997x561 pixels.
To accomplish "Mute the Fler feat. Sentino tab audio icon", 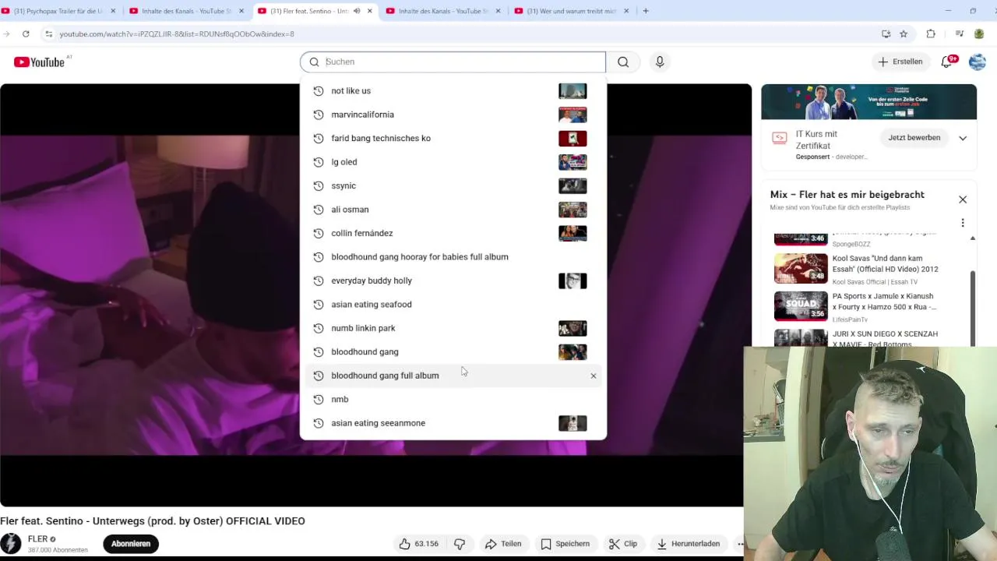I will [357, 11].
